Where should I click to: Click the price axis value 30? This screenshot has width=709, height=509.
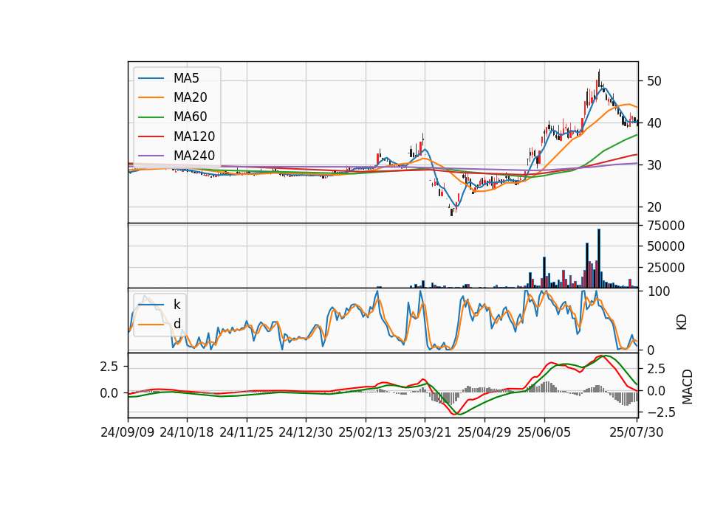click(x=654, y=165)
